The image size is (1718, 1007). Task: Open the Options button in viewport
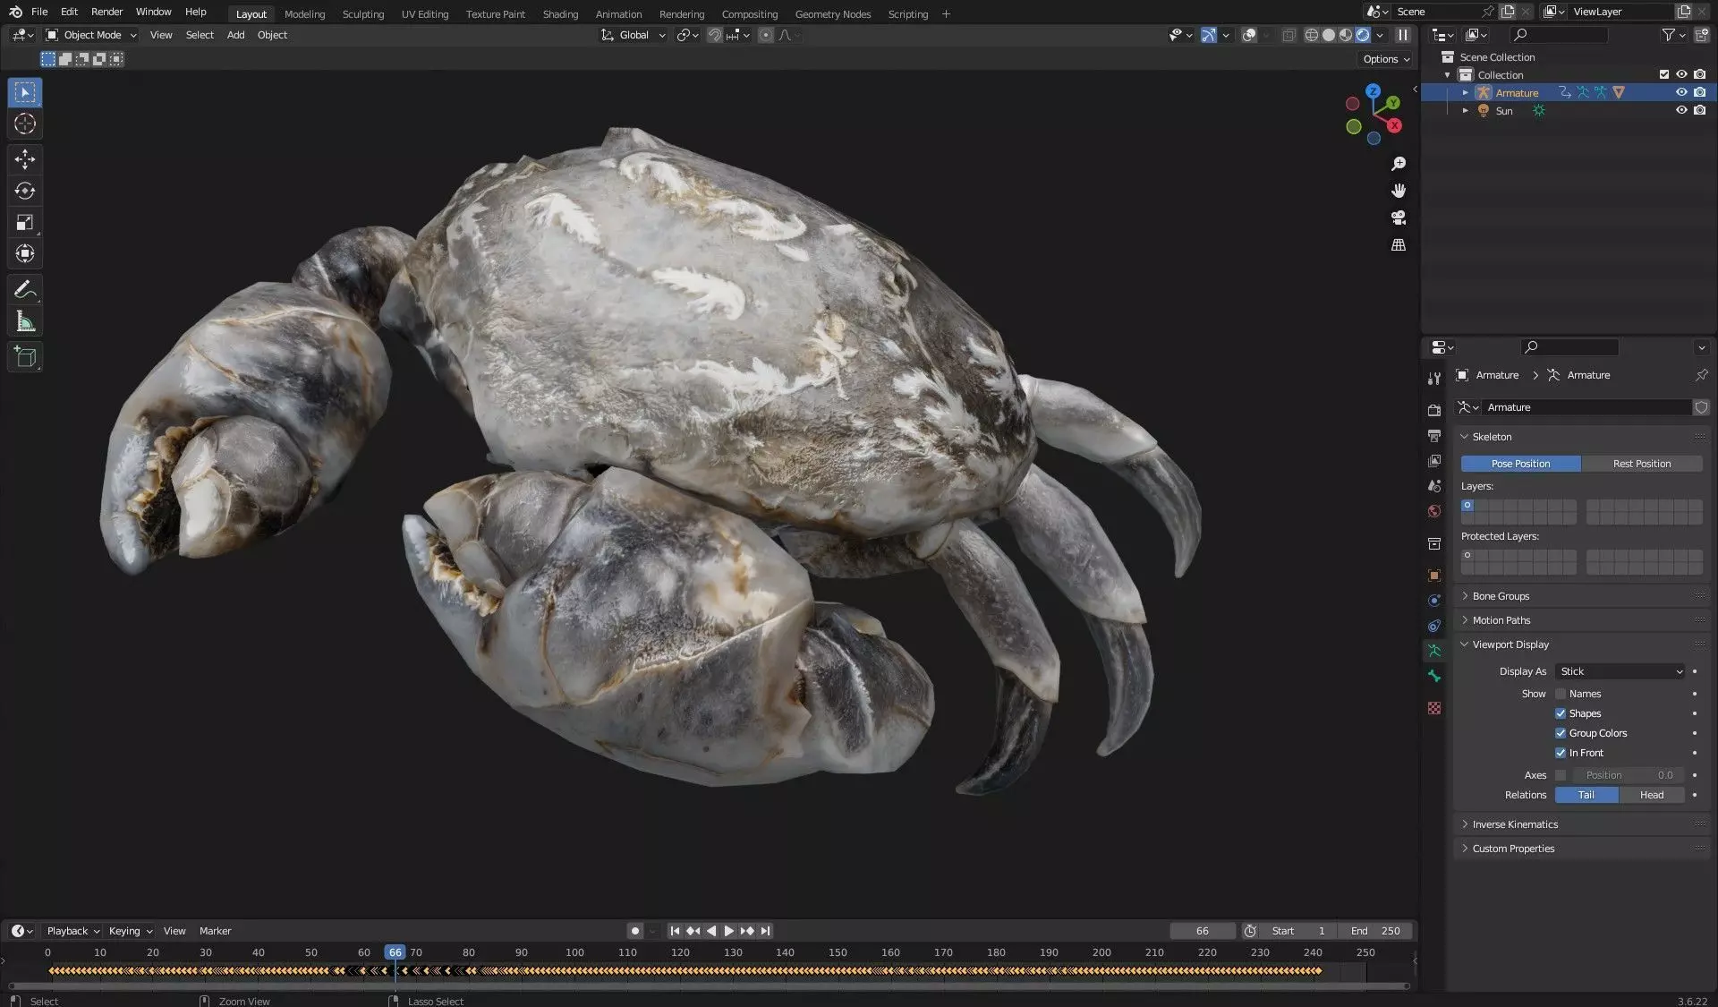[1385, 59]
